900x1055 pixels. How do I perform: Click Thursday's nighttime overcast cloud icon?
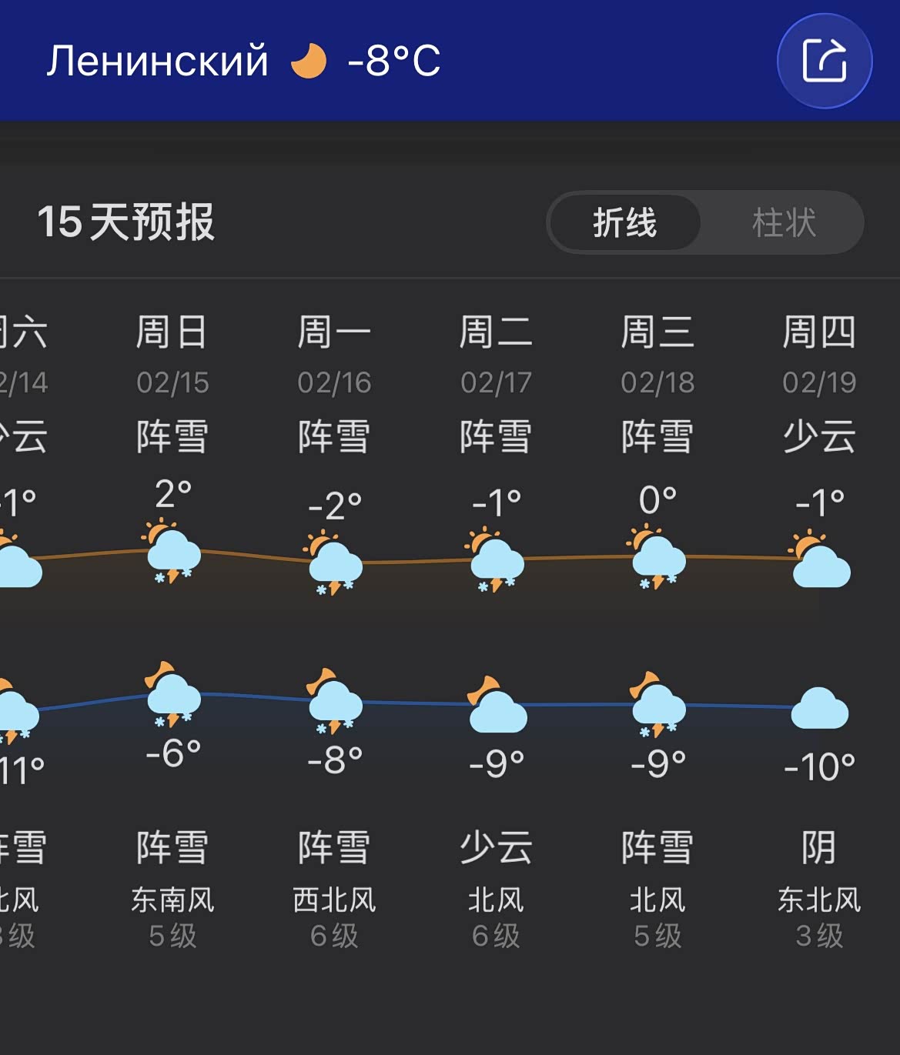click(820, 709)
